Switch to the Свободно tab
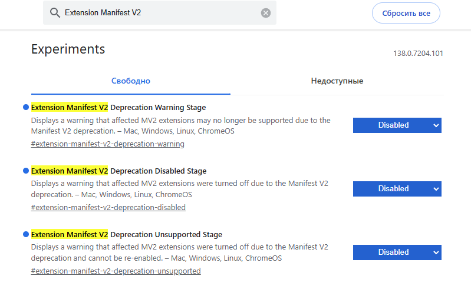 coord(131,81)
